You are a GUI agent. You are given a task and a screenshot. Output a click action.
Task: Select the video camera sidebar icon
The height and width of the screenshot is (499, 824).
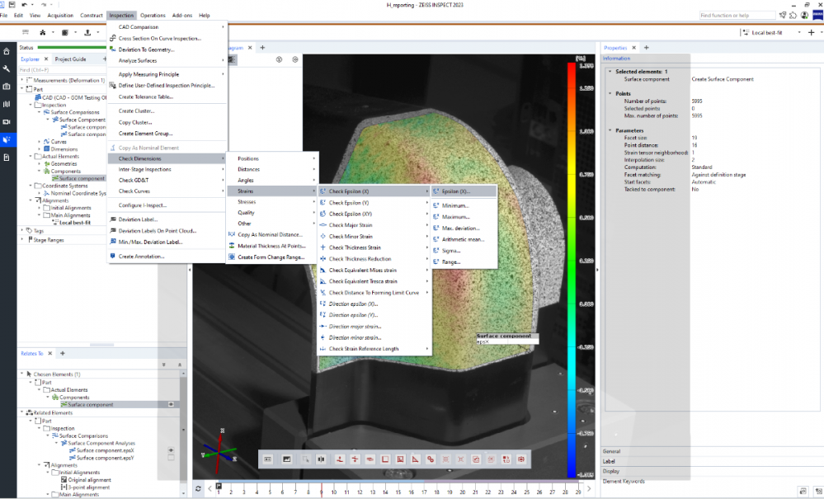(7, 121)
